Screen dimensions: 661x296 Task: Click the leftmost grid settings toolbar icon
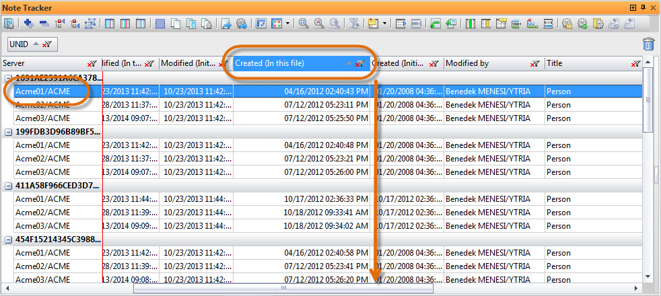click(x=9, y=24)
